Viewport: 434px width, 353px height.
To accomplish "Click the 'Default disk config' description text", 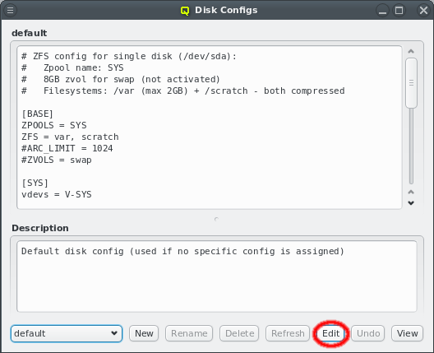I will tap(182, 251).
